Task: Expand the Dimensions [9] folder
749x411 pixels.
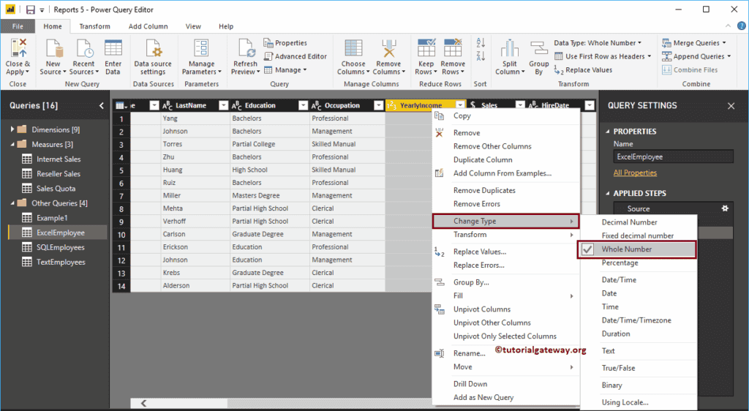Action: point(12,129)
